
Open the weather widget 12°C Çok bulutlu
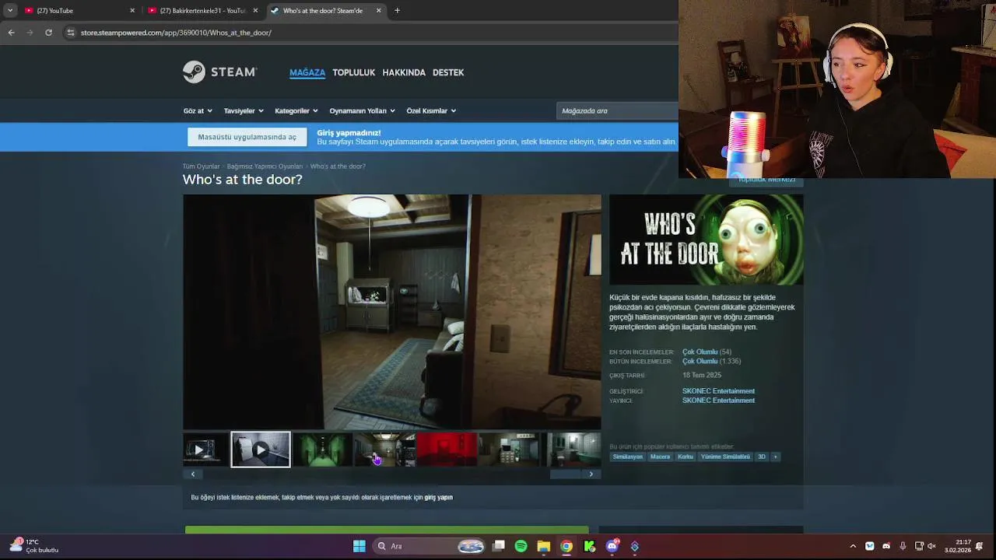pyautogui.click(x=33, y=546)
